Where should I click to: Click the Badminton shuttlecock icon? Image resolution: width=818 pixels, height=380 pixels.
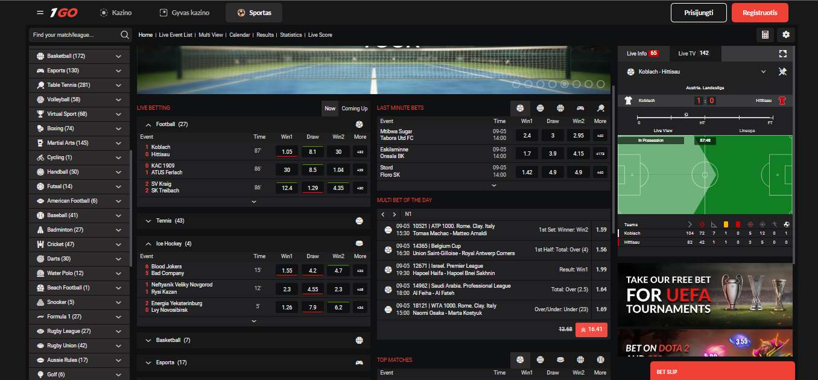(x=40, y=230)
